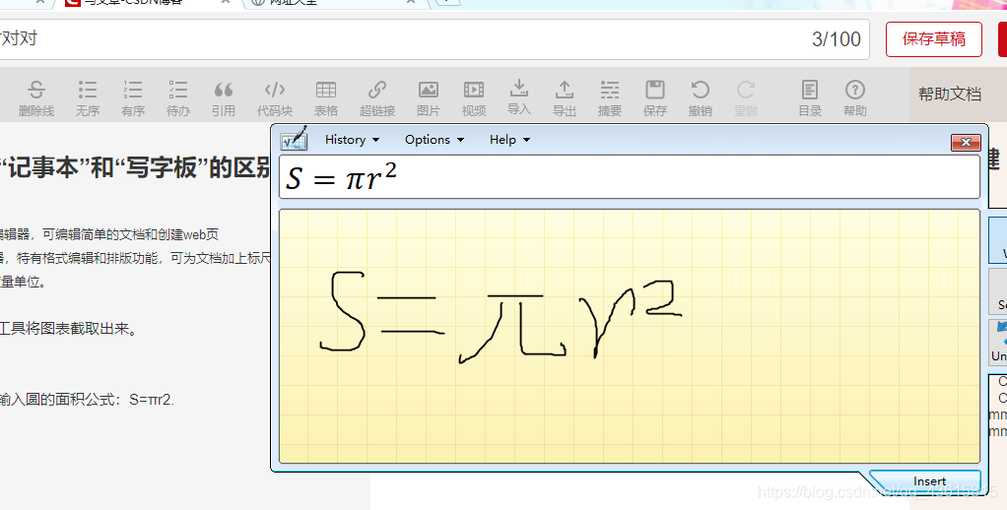Insert video (视频)

pos(474,97)
